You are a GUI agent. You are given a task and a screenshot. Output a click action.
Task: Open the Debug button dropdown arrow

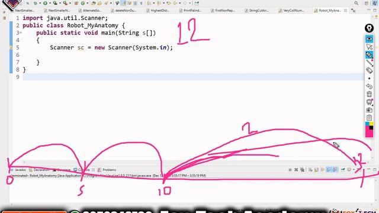point(40,3)
